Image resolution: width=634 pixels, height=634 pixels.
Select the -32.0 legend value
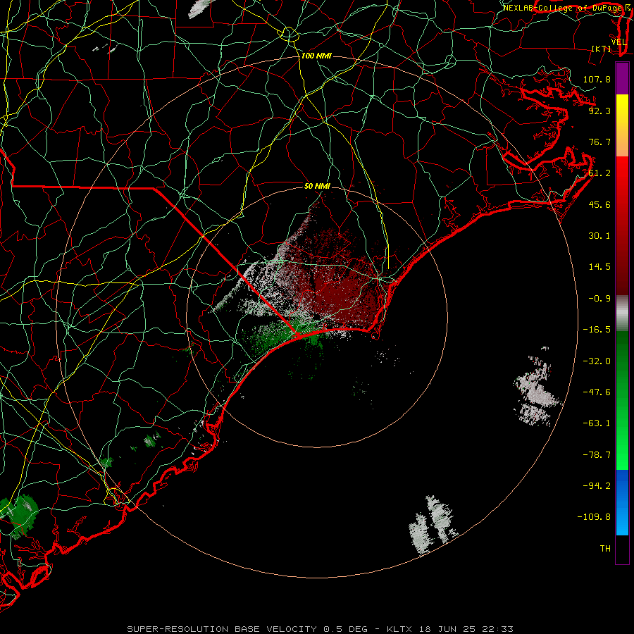pos(597,361)
